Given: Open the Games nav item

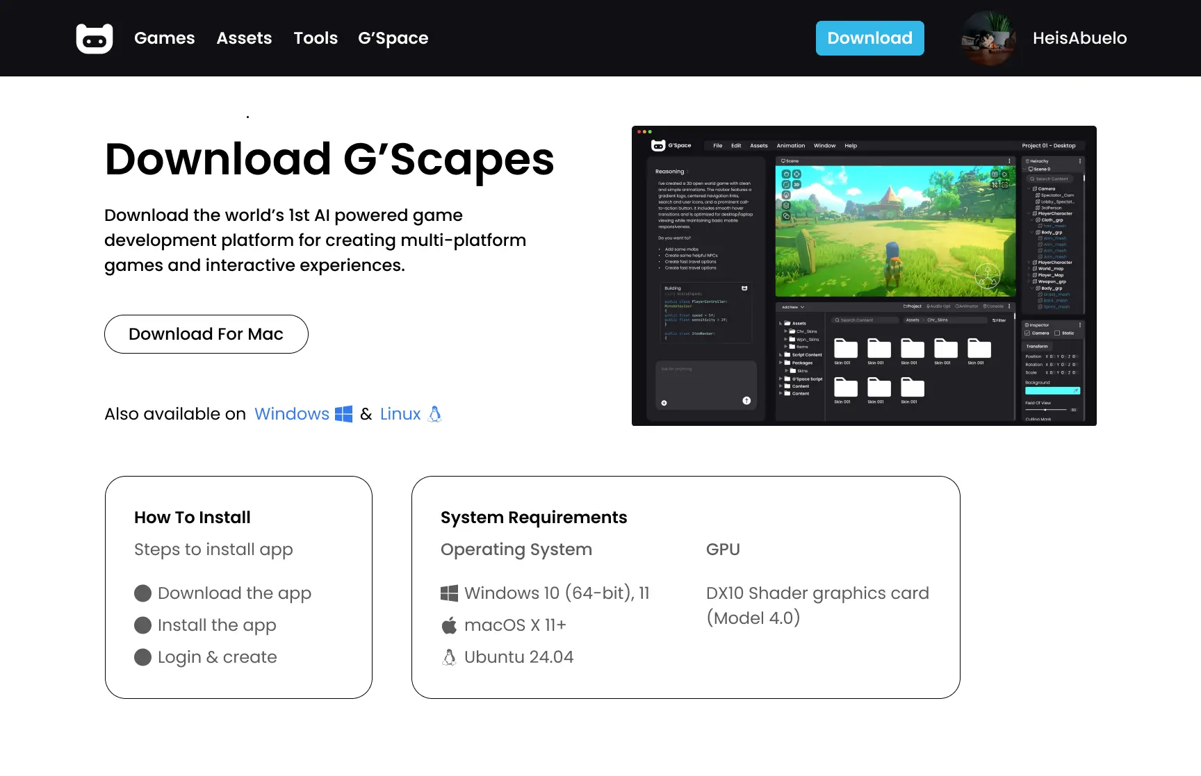Looking at the screenshot, I should [165, 38].
